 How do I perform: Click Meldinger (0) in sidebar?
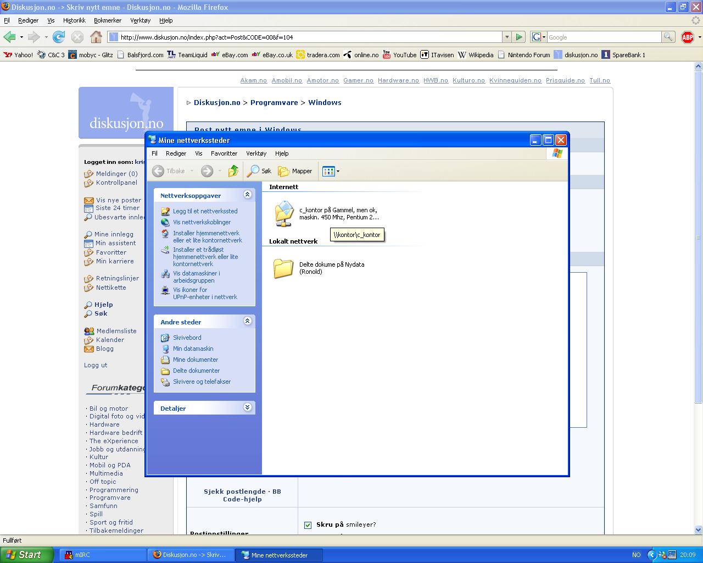(x=116, y=174)
